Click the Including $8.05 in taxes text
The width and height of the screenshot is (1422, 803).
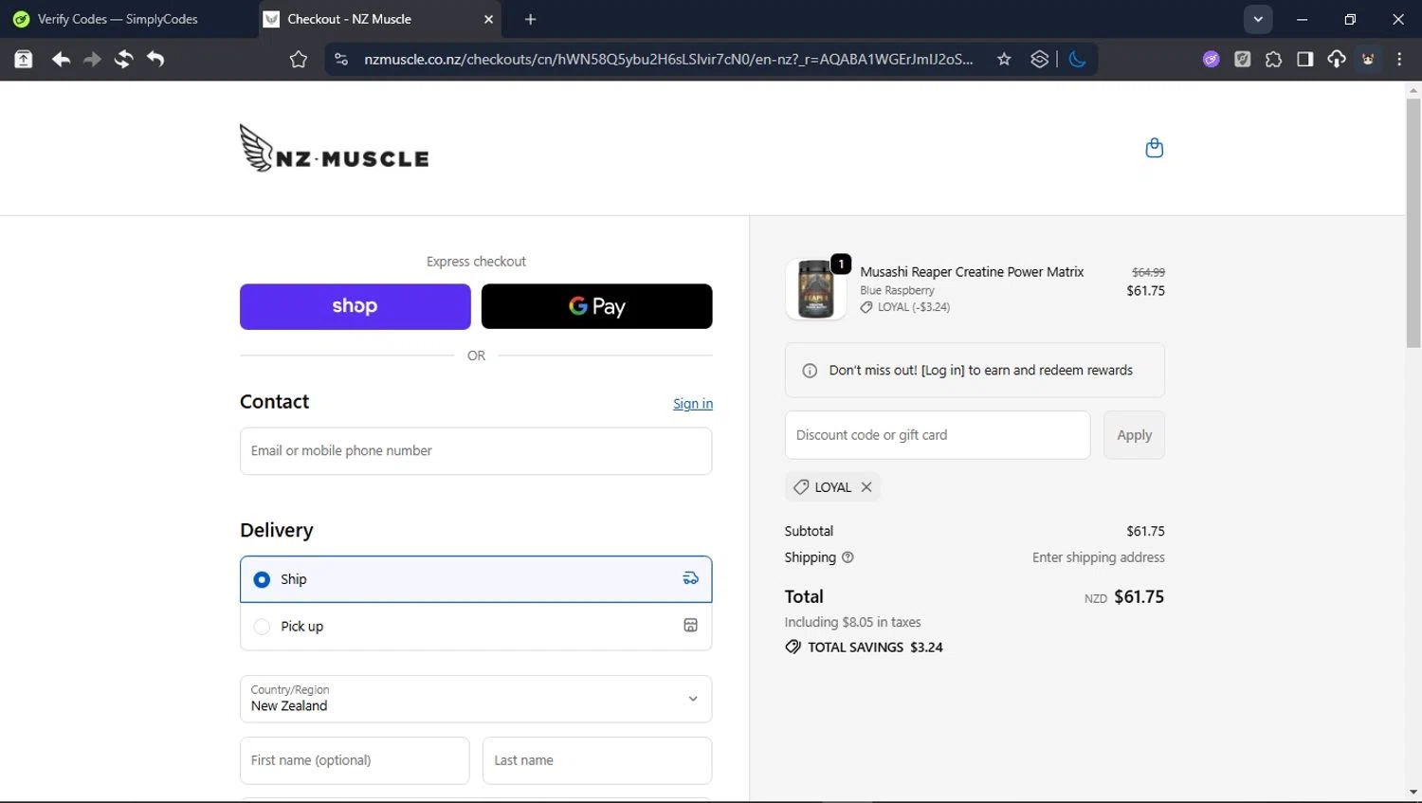[852, 622]
